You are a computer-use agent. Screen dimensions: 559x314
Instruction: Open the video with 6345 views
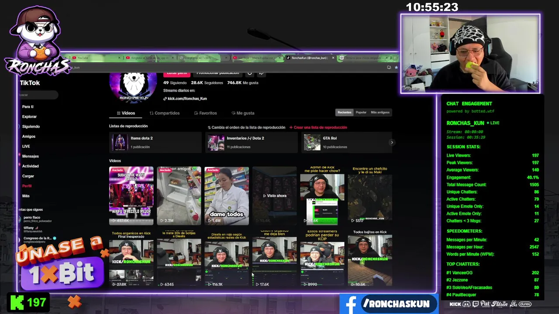click(x=179, y=259)
